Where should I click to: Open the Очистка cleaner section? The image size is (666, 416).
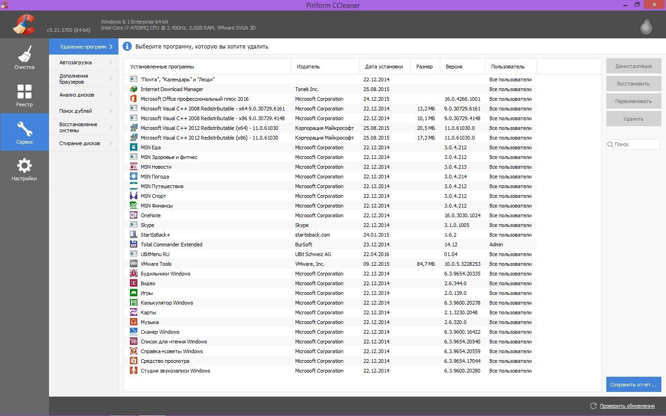click(x=24, y=57)
